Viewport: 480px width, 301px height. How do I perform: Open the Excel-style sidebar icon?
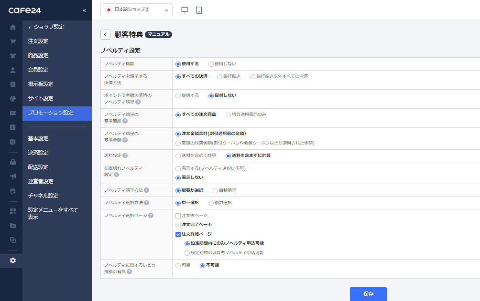pos(13,142)
